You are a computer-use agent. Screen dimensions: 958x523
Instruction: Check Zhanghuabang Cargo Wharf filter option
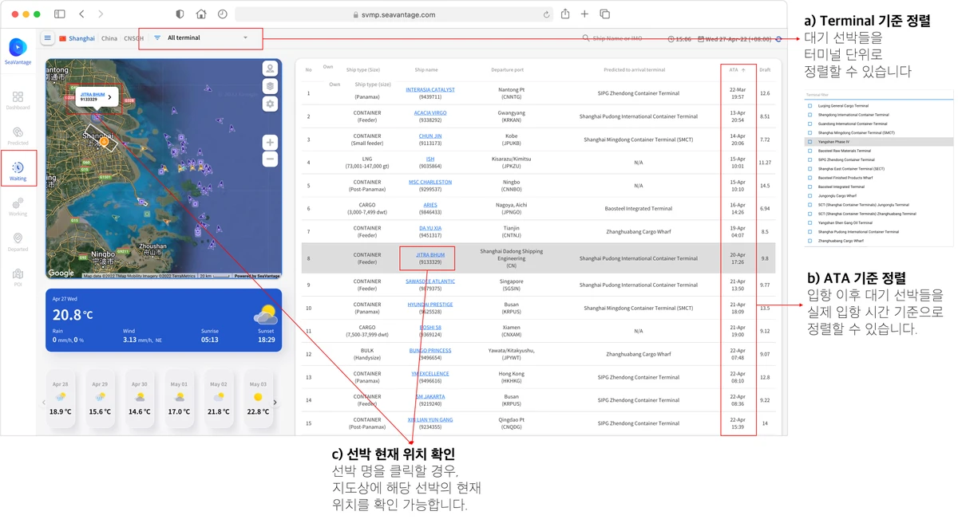[x=810, y=241]
